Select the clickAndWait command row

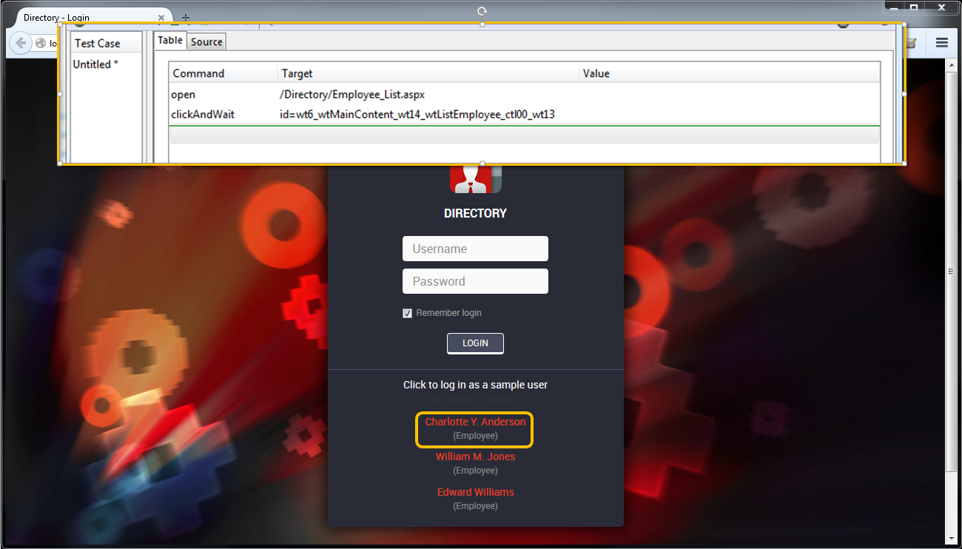tap(296, 115)
